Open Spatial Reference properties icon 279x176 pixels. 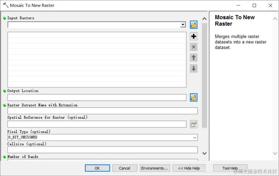pos(194,124)
